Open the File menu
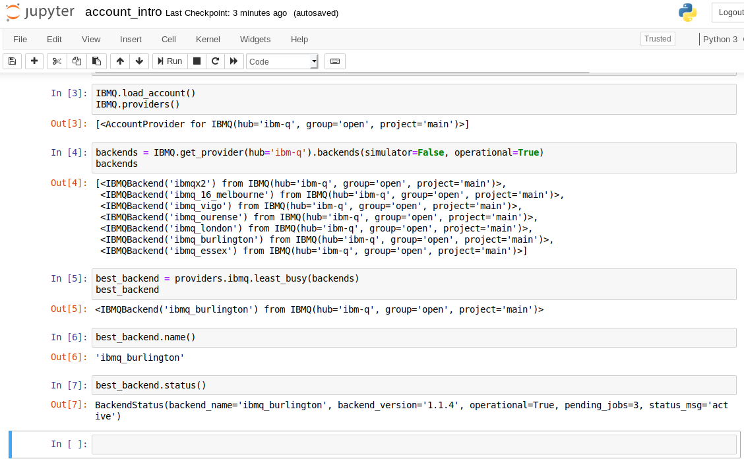The width and height of the screenshot is (744, 463). [20, 40]
